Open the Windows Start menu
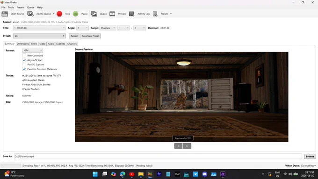Screen dimensions: 318x179 (x=95, y=174)
